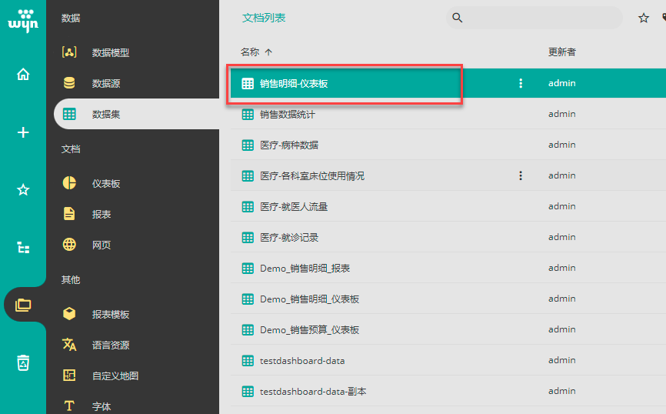Viewport: 666px width, 414px height.
Task: Select the Demo_销售预算_仪表板 row
Action: (309, 329)
